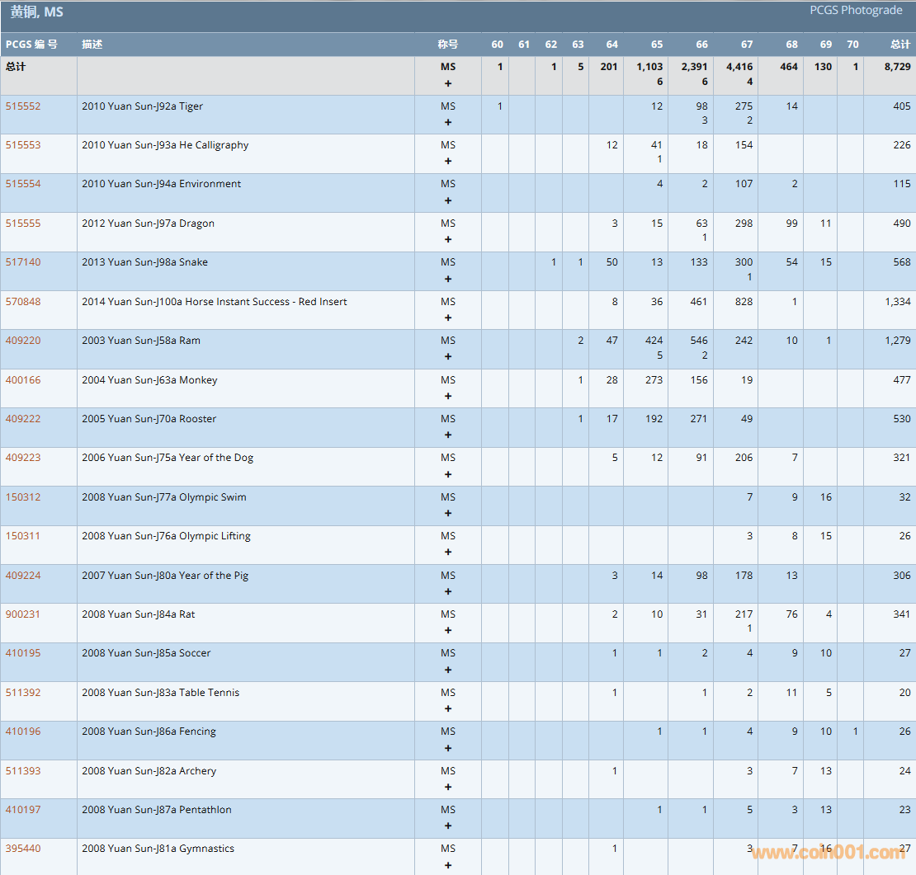Open the PCGS Photograde link
This screenshot has height=875, width=916.
[x=856, y=10]
